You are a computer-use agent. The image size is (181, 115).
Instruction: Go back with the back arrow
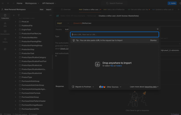click(x=8, y=3)
